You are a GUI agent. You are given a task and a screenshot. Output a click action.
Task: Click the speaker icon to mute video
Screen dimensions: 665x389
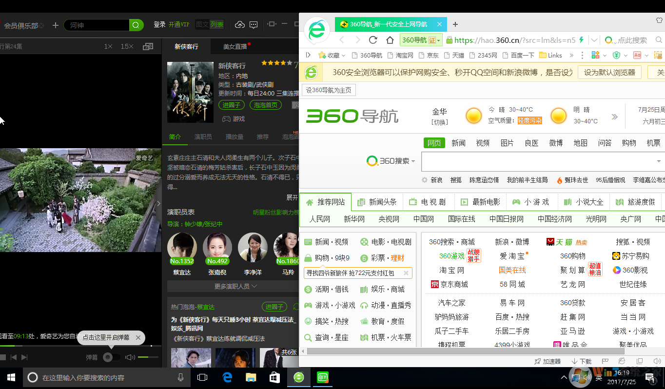point(130,357)
